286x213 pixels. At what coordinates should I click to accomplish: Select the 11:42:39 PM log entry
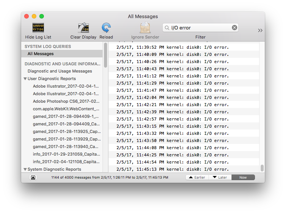[x=184, y=112]
